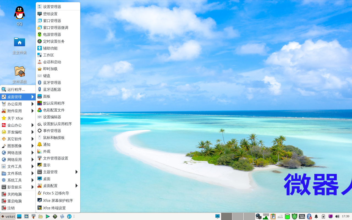The height and width of the screenshot is (220, 352).
Task: Open 外观 appearance settings
Action: click(x=58, y=151)
